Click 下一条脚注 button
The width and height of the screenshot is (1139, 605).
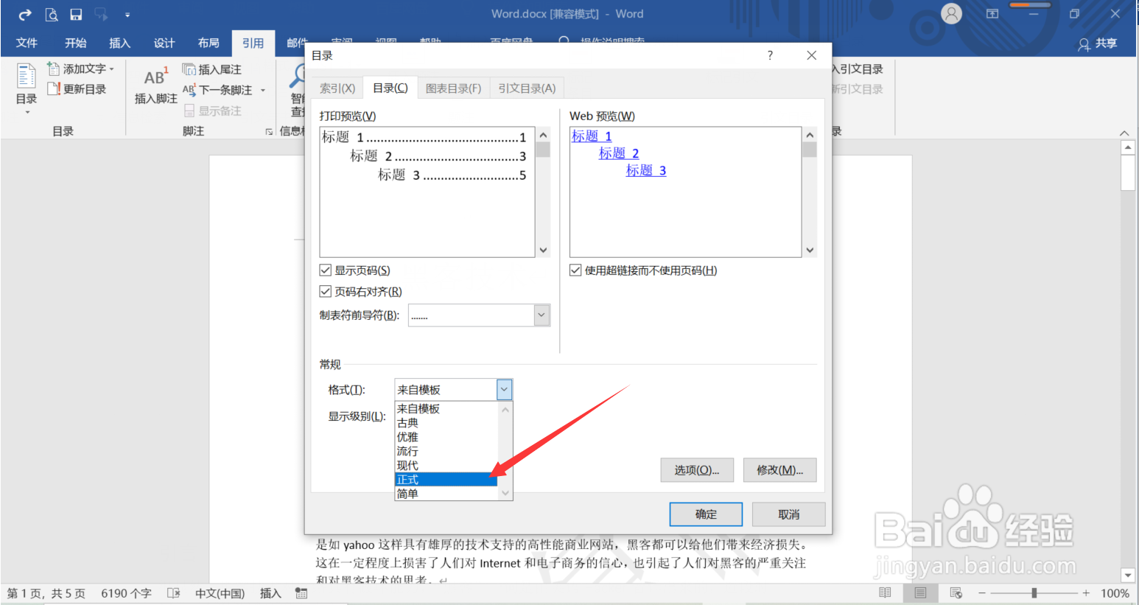217,90
